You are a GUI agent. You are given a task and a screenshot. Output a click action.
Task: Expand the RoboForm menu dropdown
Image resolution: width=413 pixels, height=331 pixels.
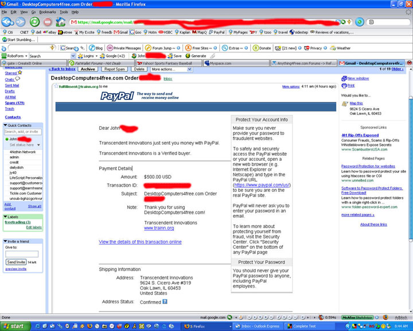click(x=15, y=56)
